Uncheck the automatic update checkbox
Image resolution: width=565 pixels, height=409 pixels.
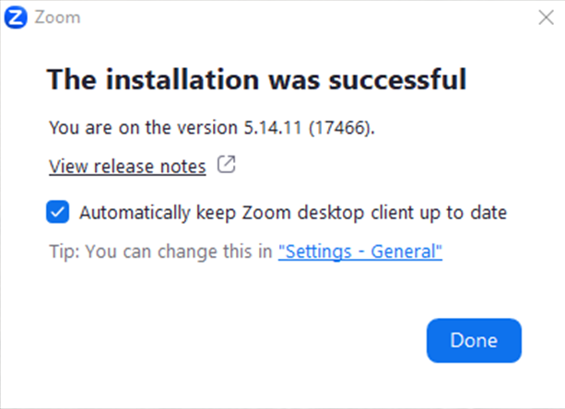(x=58, y=212)
